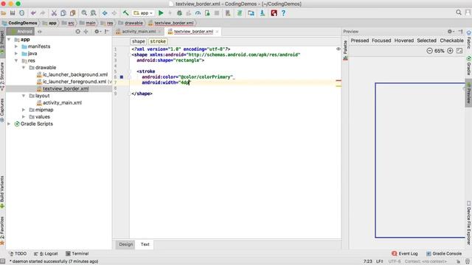The width and height of the screenshot is (472, 265).
Task: Open the Logcat tool window tab
Action: click(x=46, y=253)
